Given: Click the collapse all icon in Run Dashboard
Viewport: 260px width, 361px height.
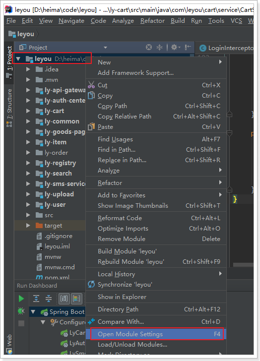Looking at the screenshot, I should tap(49, 299).
